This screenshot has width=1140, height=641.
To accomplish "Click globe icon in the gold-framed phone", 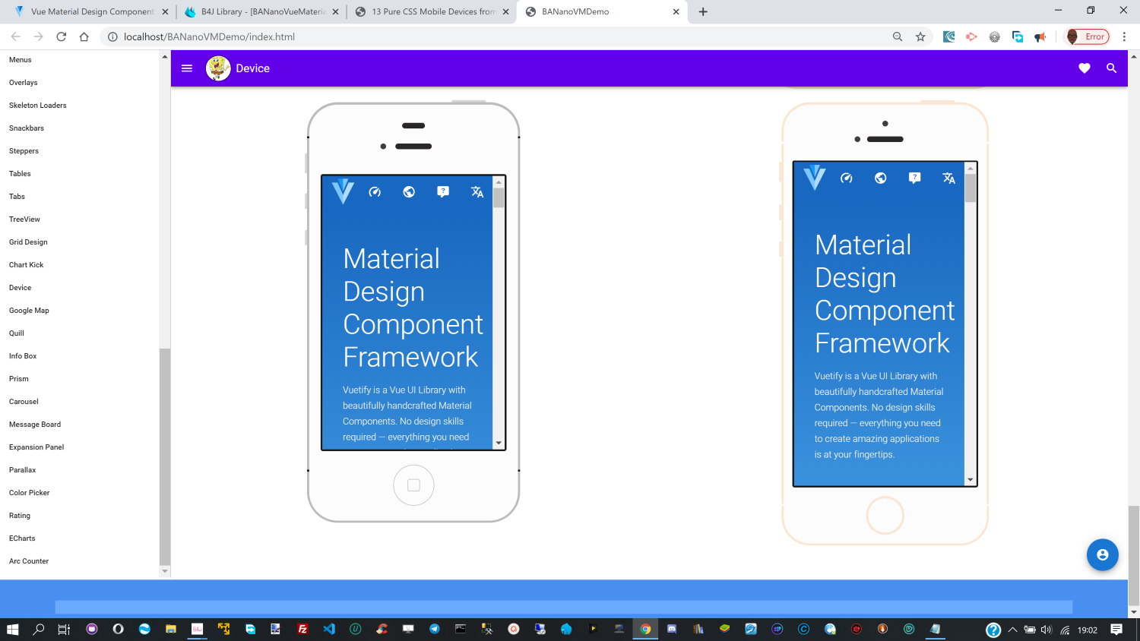I will pyautogui.click(x=881, y=178).
